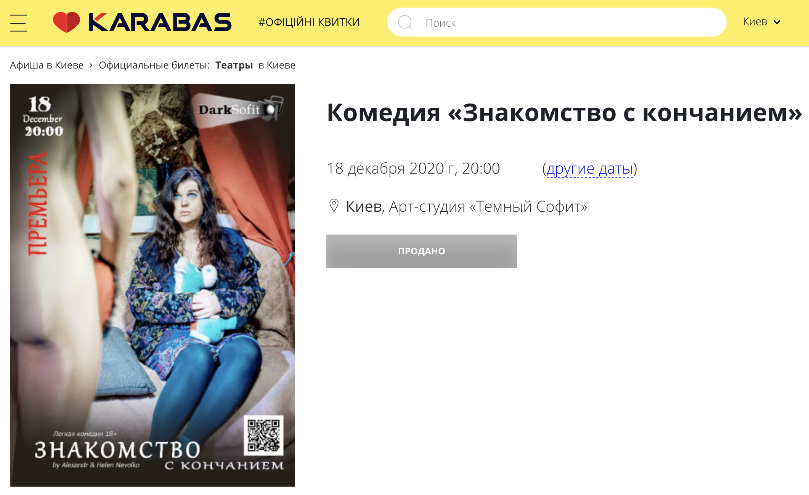Screen dimensions: 809x495
Task: Click the broken heart logo icon
Action: coord(66,22)
